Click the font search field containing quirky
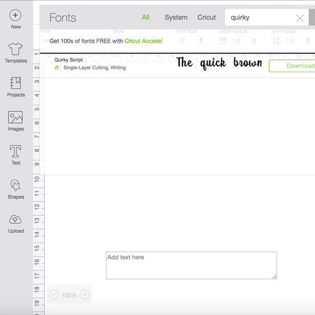The image size is (315, 315). coord(267,17)
